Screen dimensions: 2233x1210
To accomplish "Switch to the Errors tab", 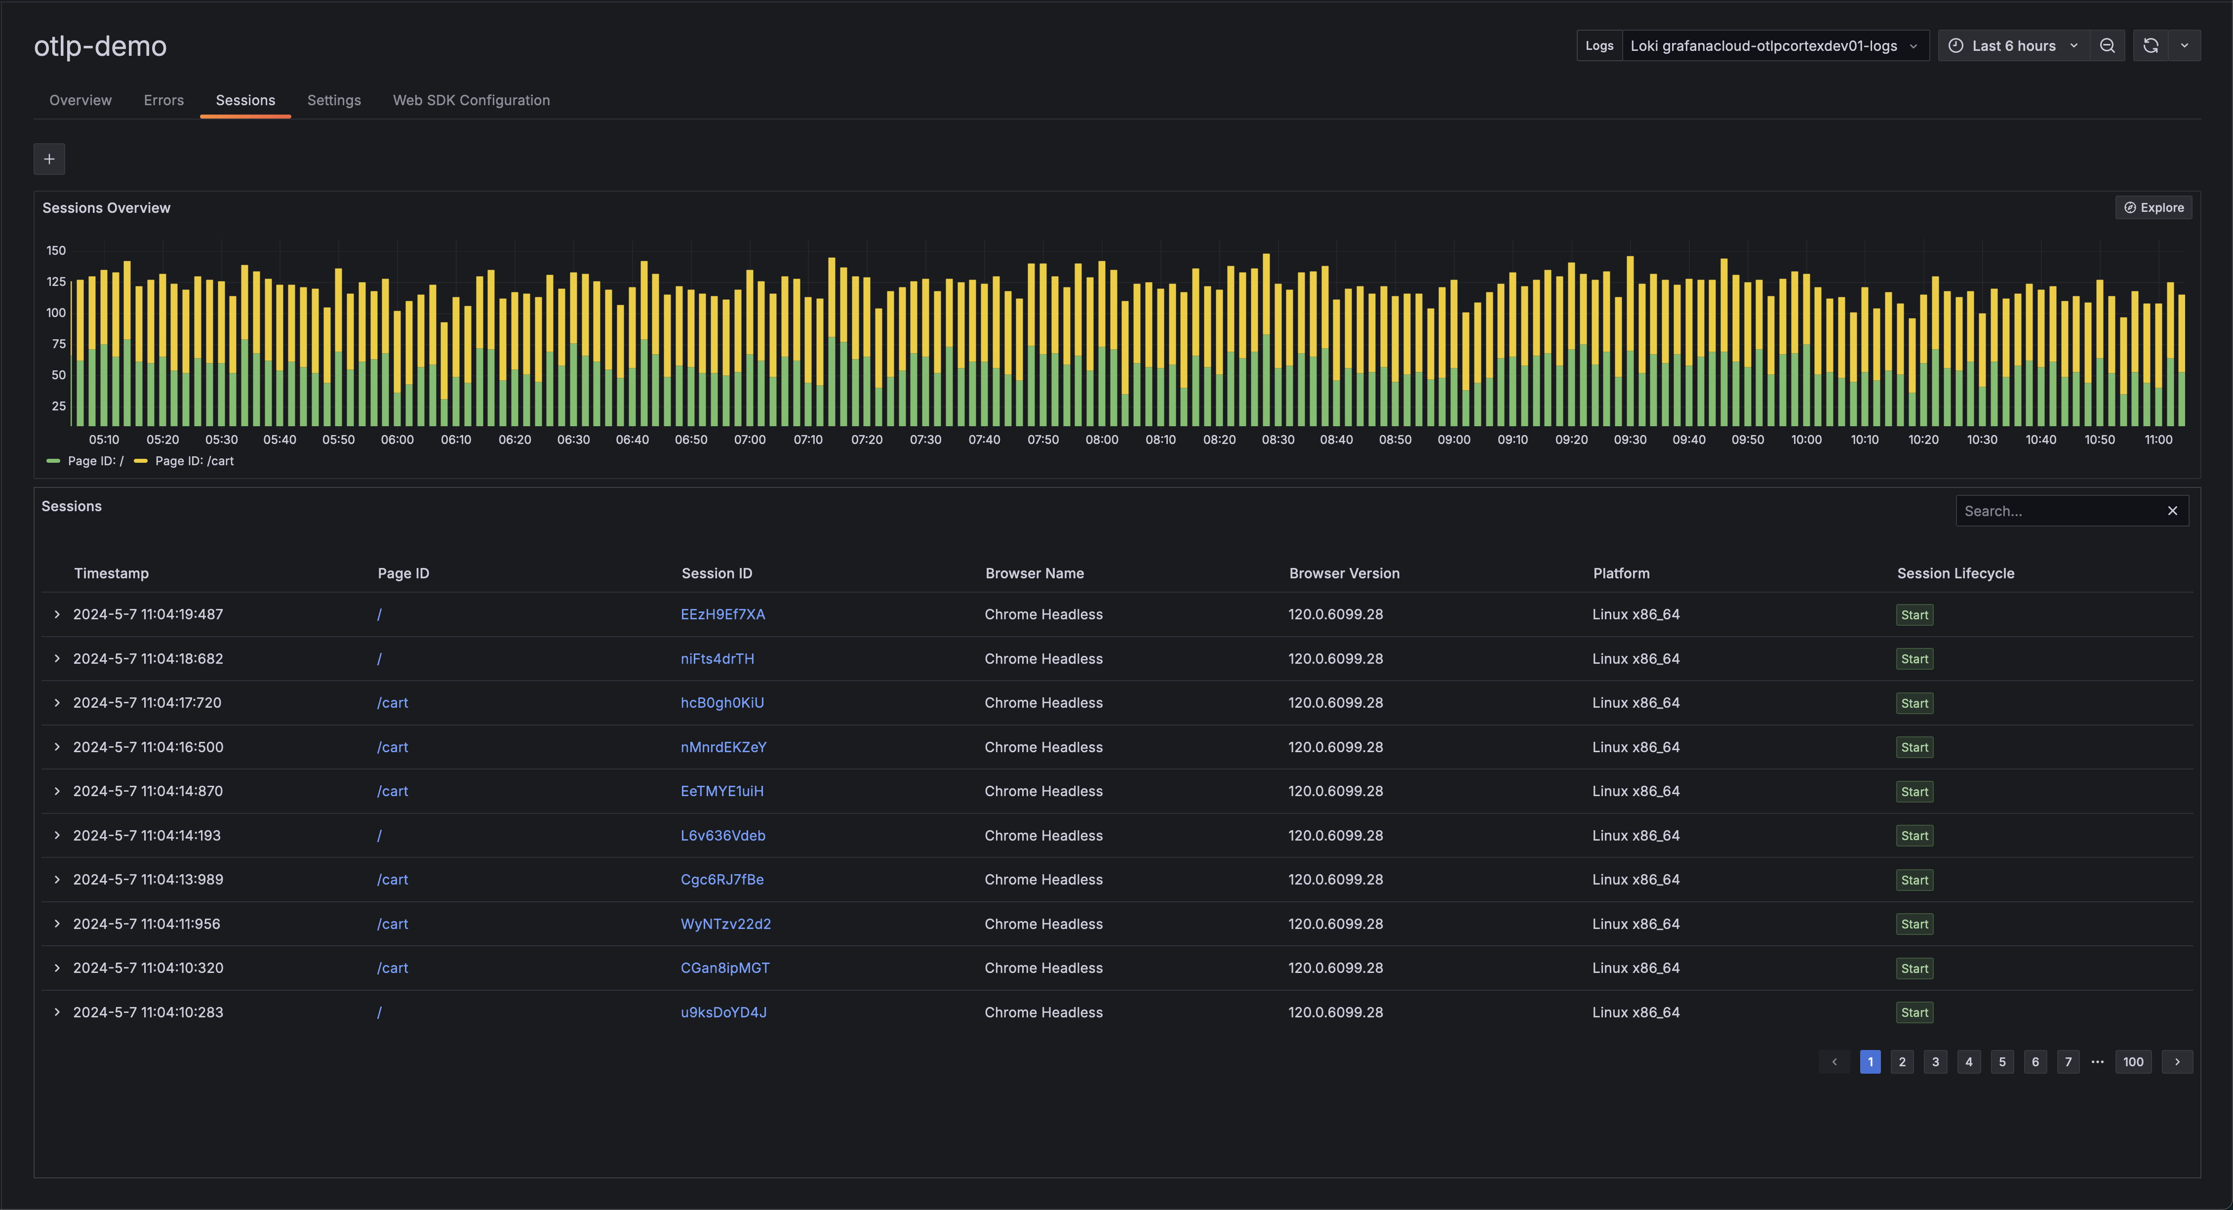I will pos(163,100).
